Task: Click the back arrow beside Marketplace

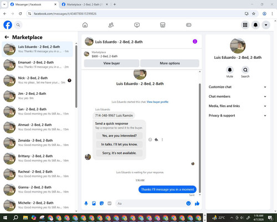Action: coord(7,37)
